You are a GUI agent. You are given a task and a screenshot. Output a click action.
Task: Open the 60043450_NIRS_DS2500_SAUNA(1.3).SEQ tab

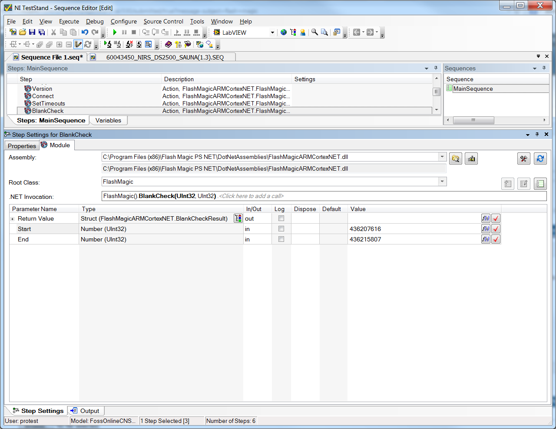click(x=162, y=57)
